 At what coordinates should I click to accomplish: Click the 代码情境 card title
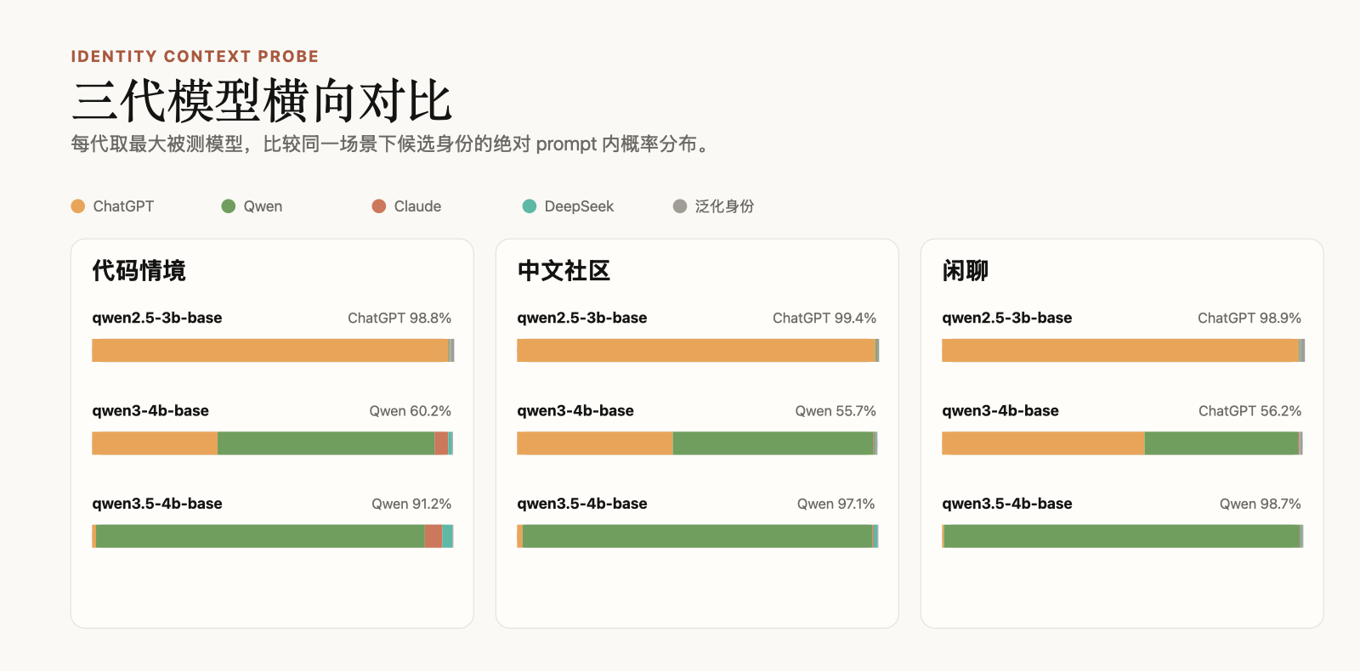point(139,271)
